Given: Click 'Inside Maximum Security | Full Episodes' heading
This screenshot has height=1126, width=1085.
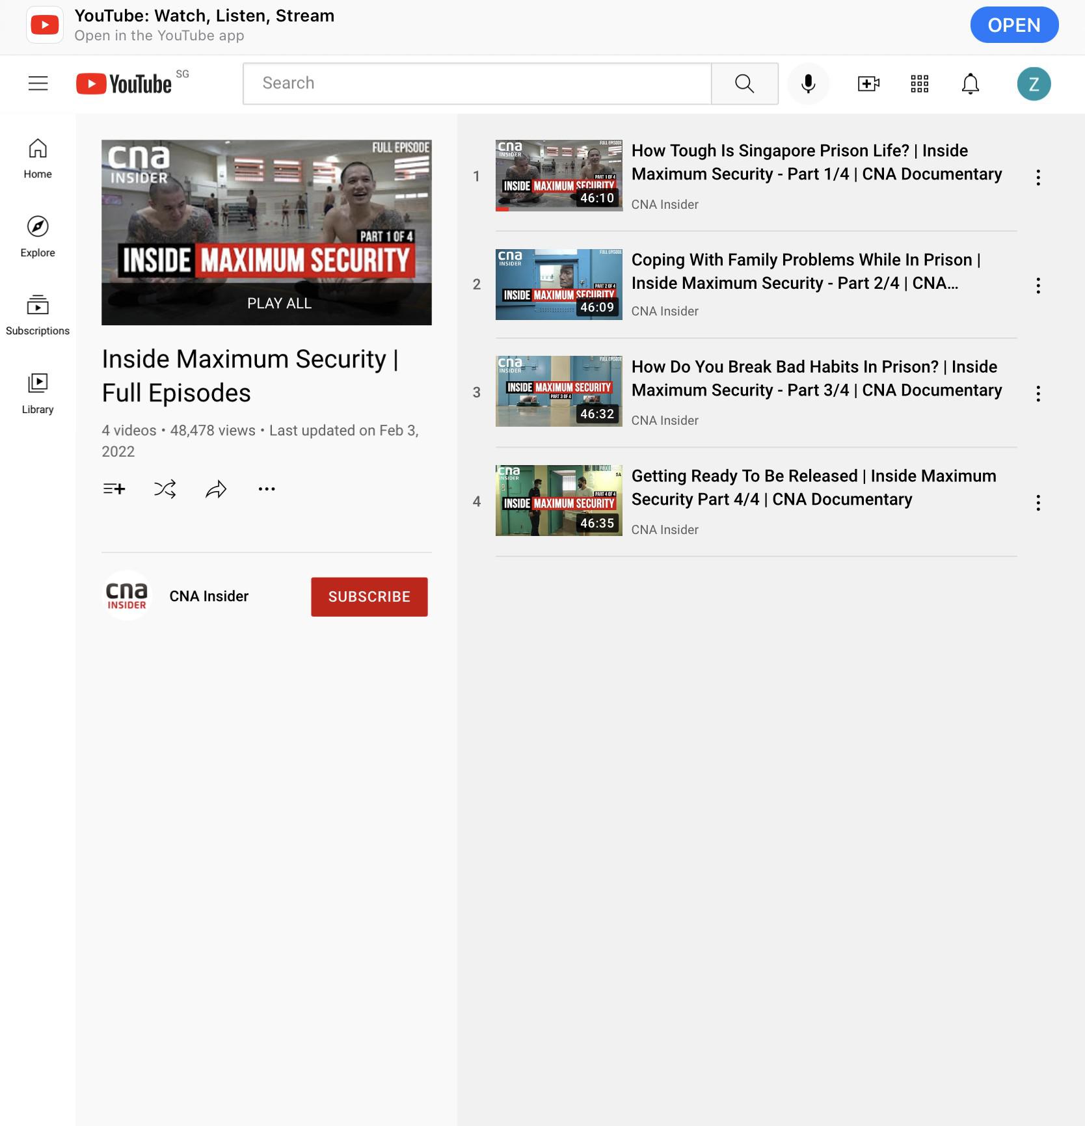Looking at the screenshot, I should (x=250, y=375).
